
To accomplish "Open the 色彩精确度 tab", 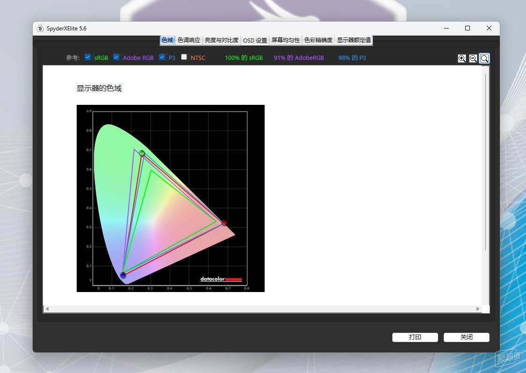I will [x=318, y=40].
